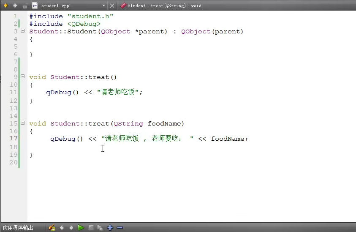Go back using the yellow left arrow

tap(5, 5)
